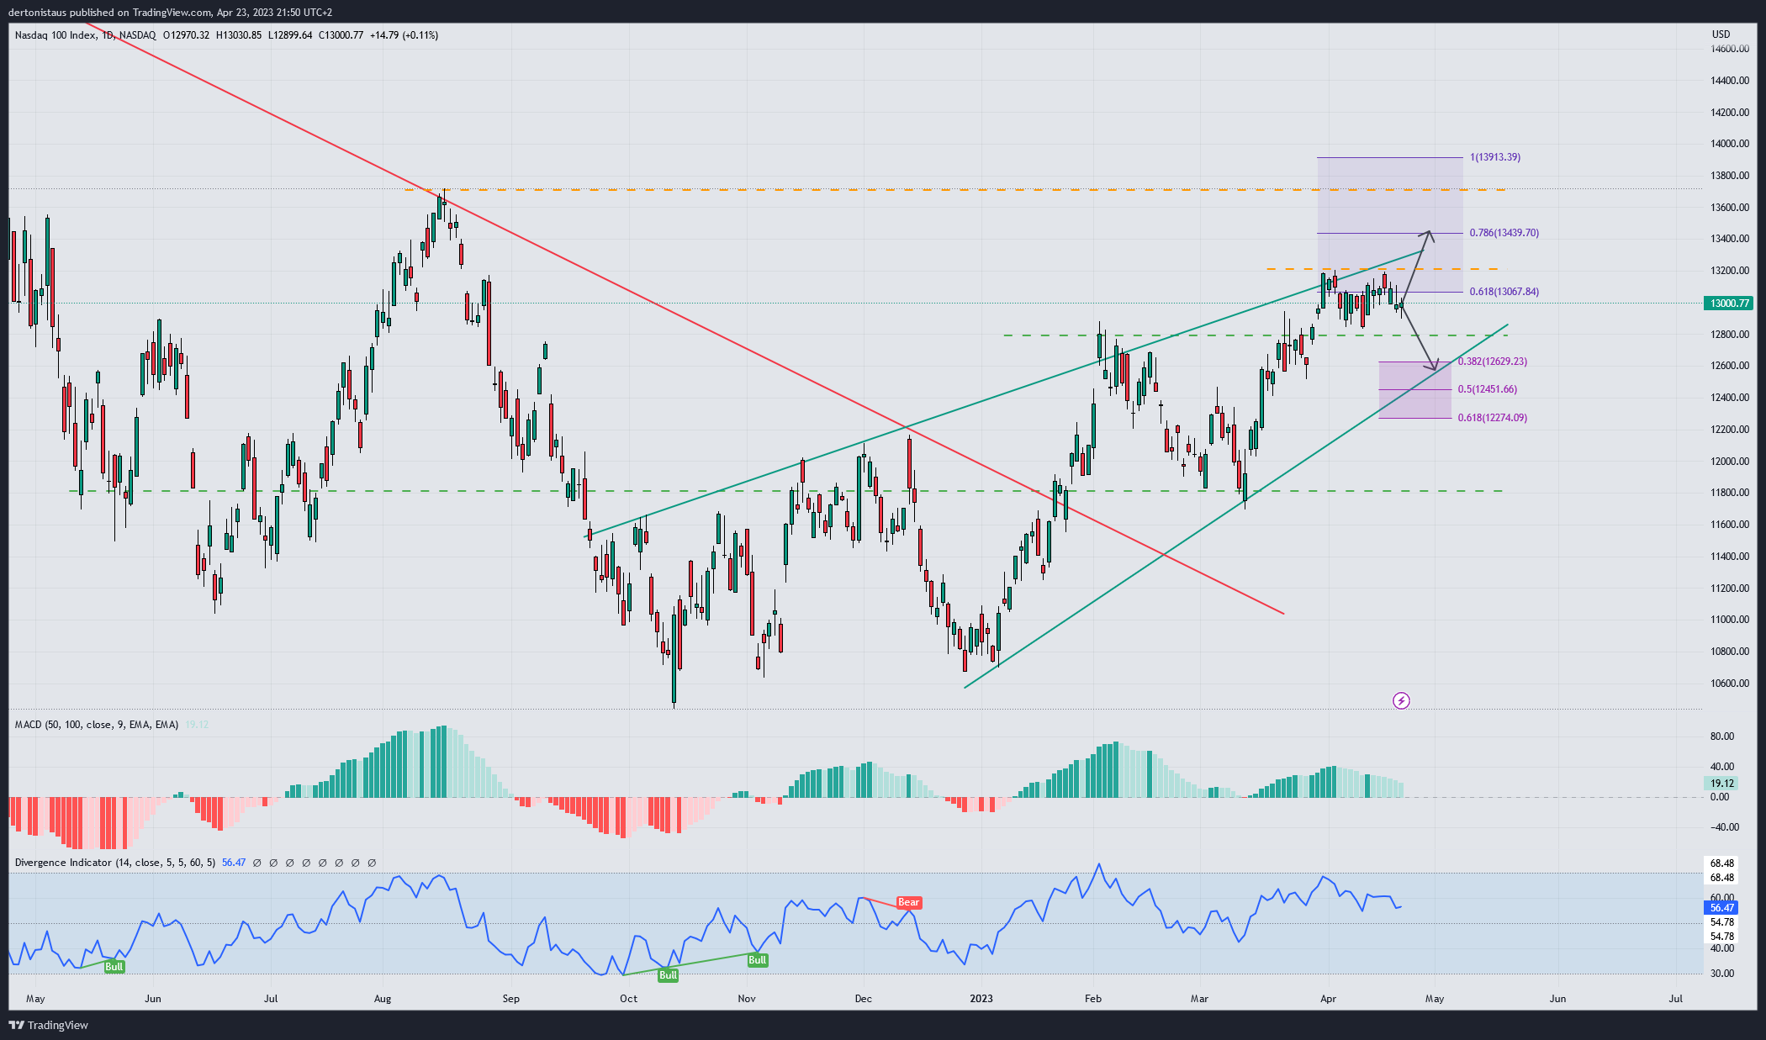
Task: Click the red Bear divergence label
Action: pos(908,902)
